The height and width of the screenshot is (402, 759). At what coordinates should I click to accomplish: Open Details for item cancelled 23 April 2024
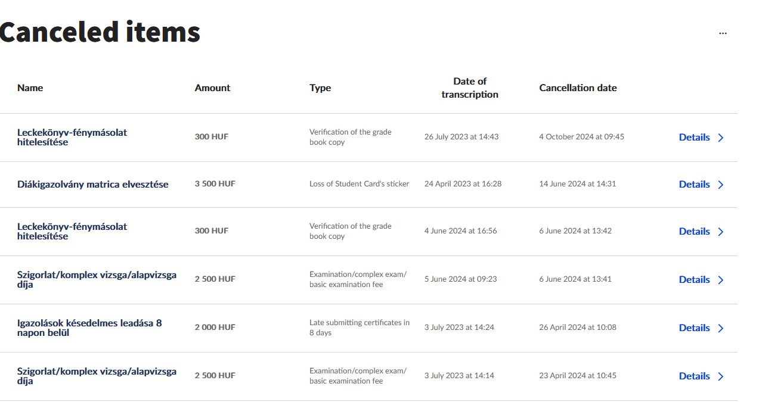tap(694, 376)
